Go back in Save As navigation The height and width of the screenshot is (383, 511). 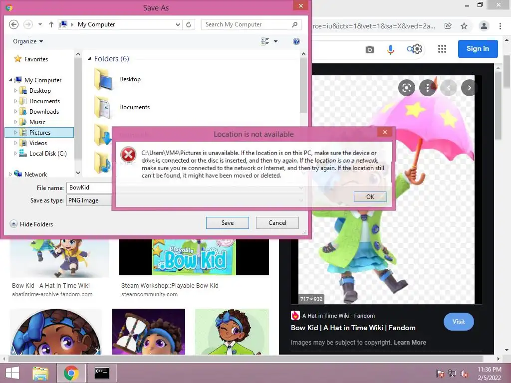pyautogui.click(x=13, y=24)
